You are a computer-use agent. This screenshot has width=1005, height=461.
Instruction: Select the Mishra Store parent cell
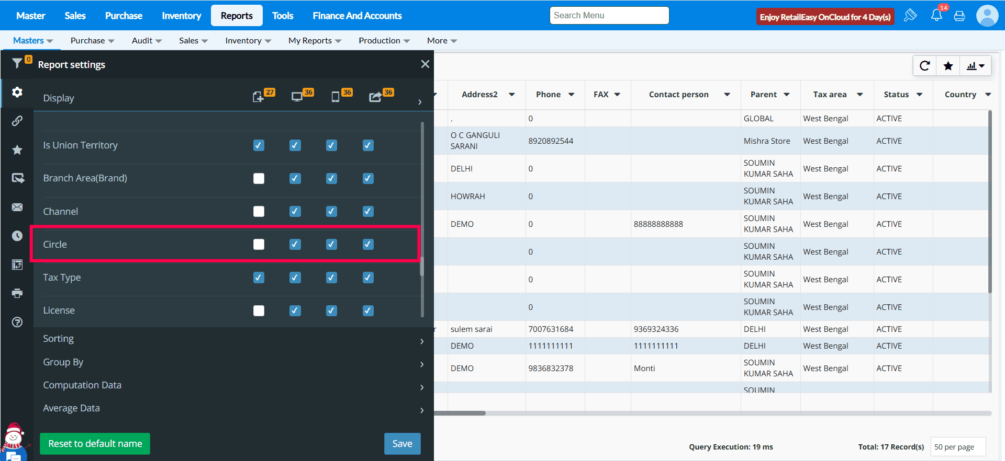(x=770, y=141)
